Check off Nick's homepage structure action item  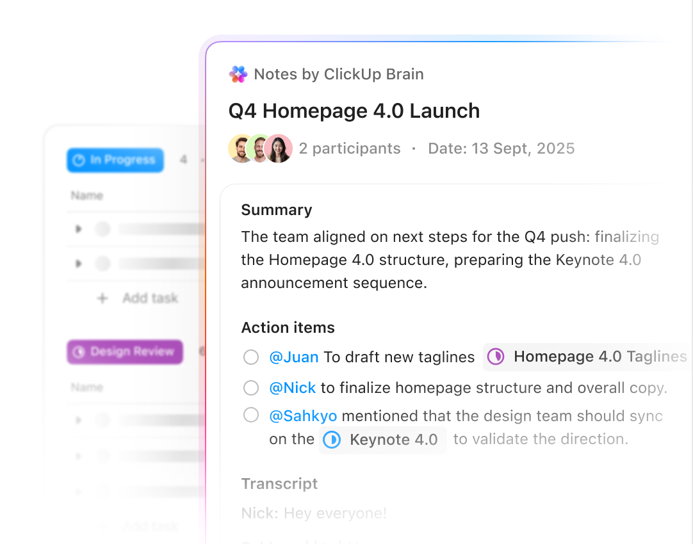251,388
